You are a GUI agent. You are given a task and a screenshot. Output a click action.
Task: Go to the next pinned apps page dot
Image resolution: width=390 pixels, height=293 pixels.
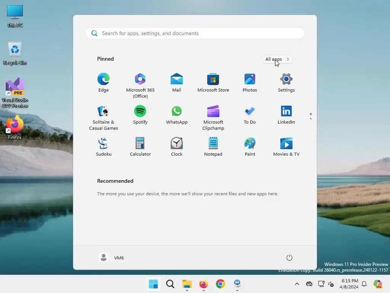311,119
